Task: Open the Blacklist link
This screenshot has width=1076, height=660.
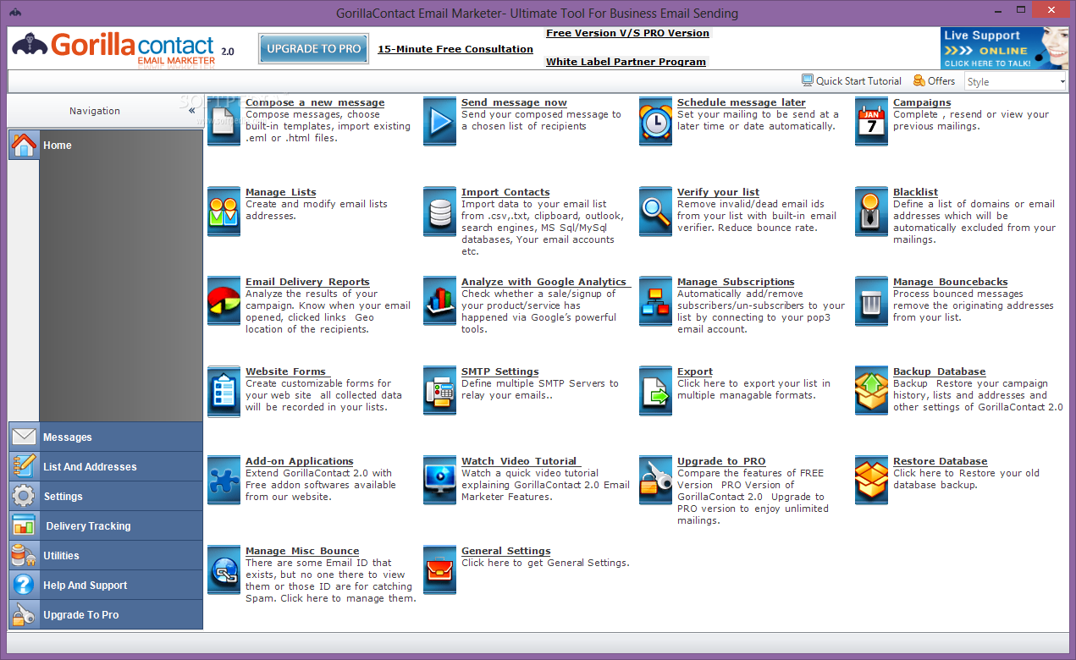Action: coord(915,192)
